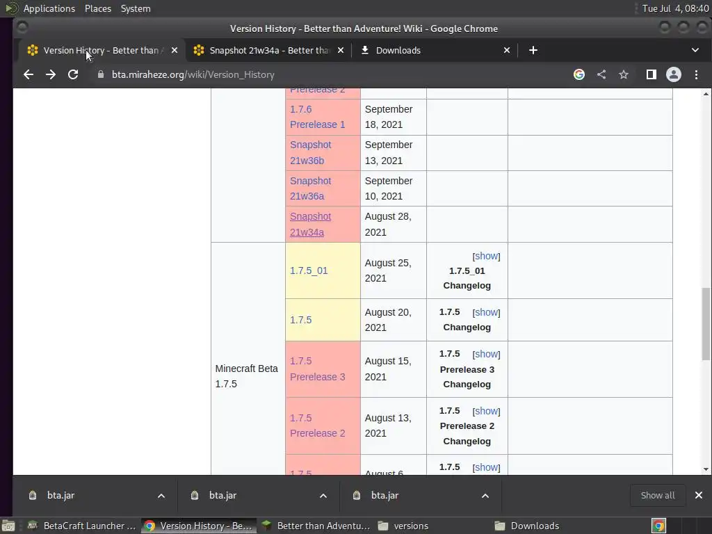
Task: Open a new tab with plus button
Action: [x=533, y=50]
